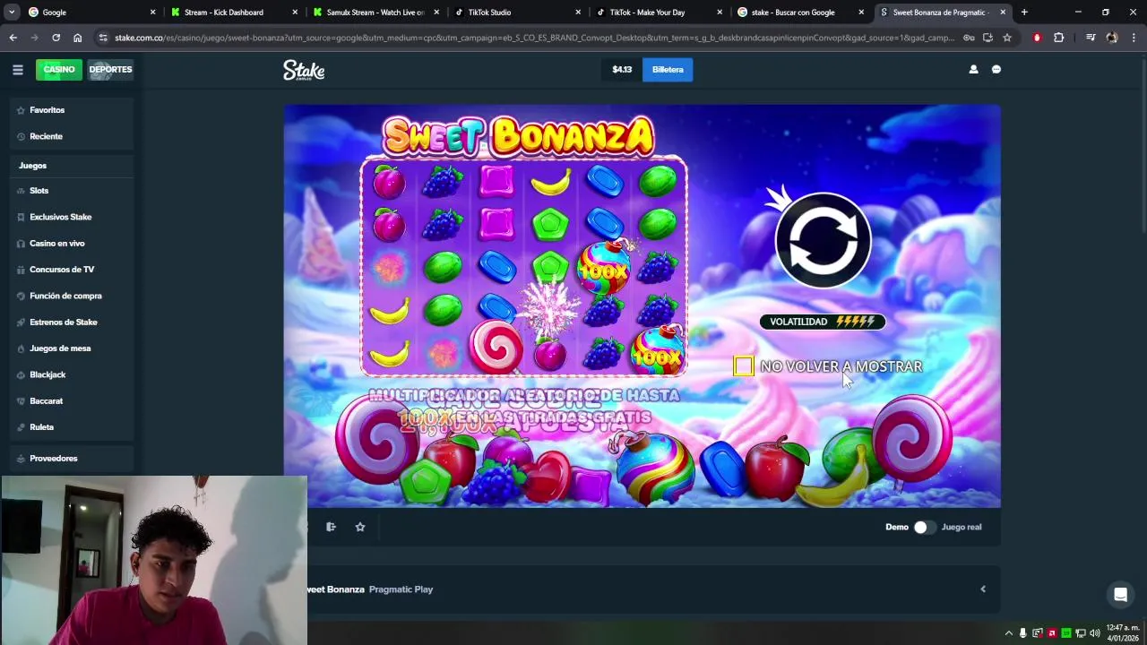1147x645 pixels.
Task: Expand the game info chevron arrow
Action: [983, 589]
